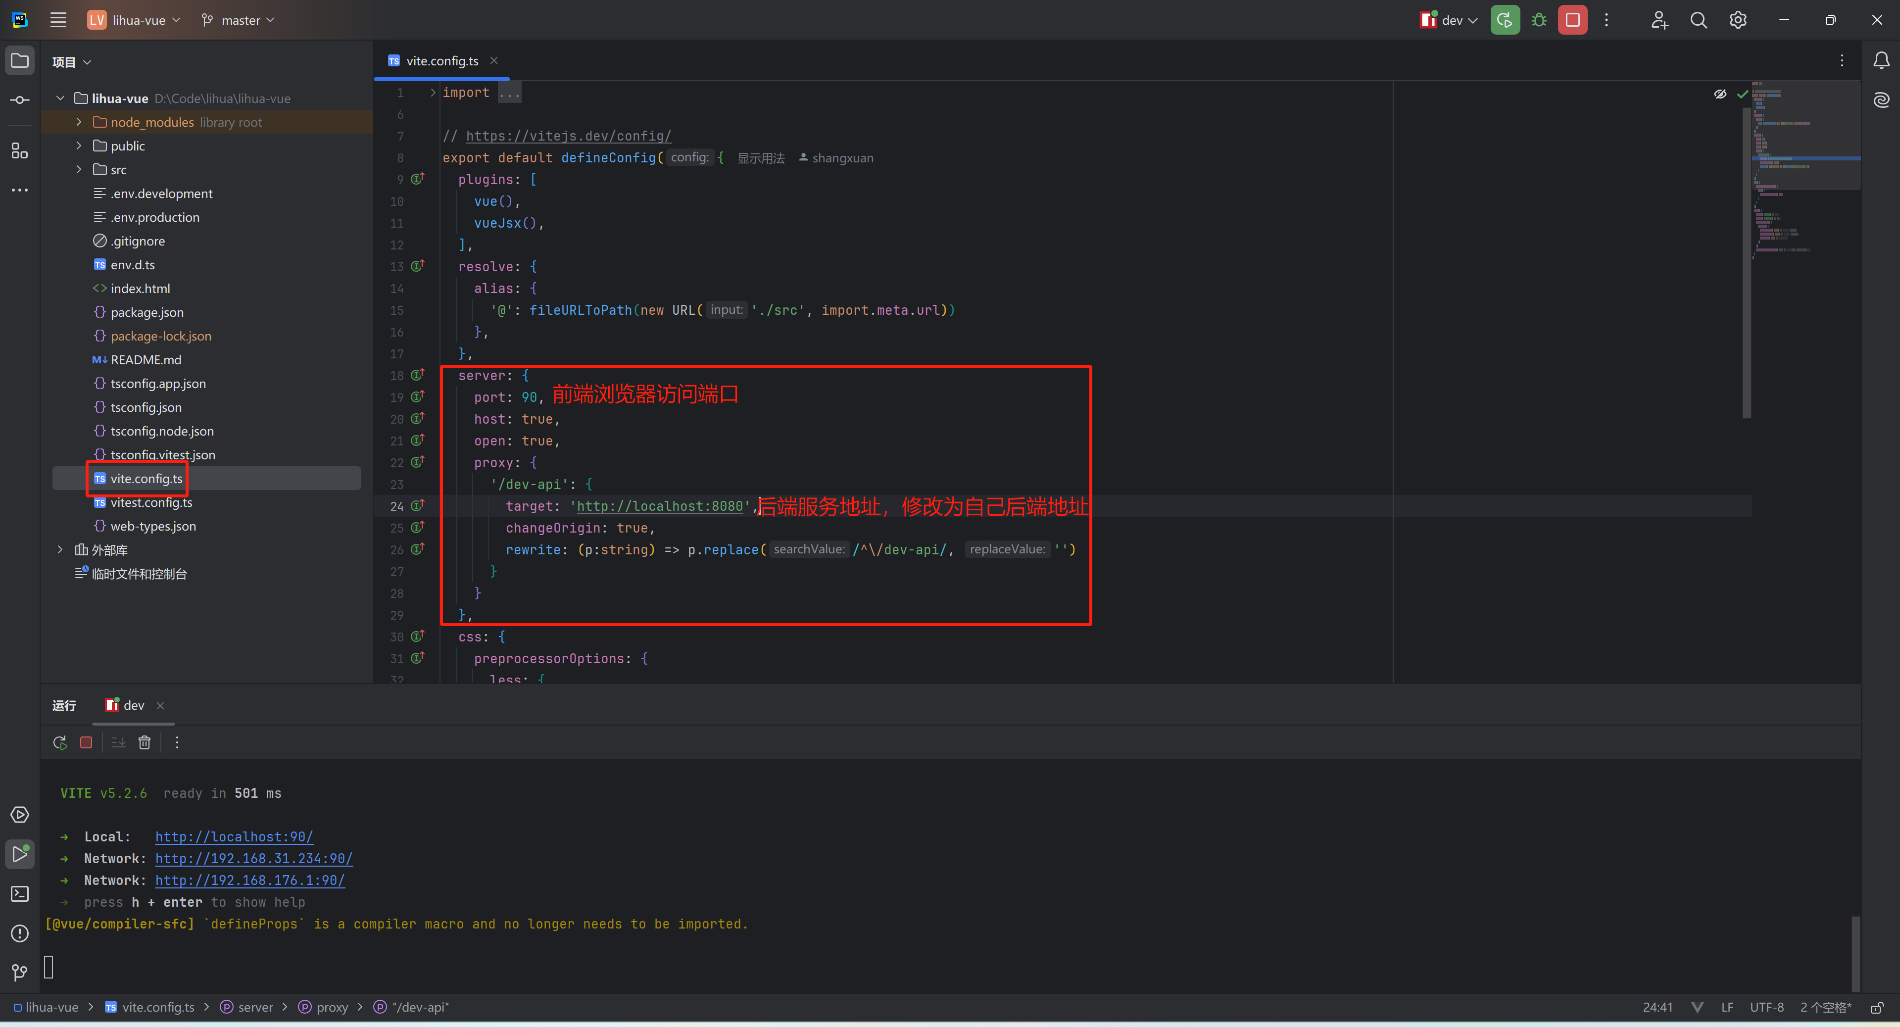Toggle soft-wrap button in run toolbar
The width and height of the screenshot is (1900, 1027).
pos(118,742)
